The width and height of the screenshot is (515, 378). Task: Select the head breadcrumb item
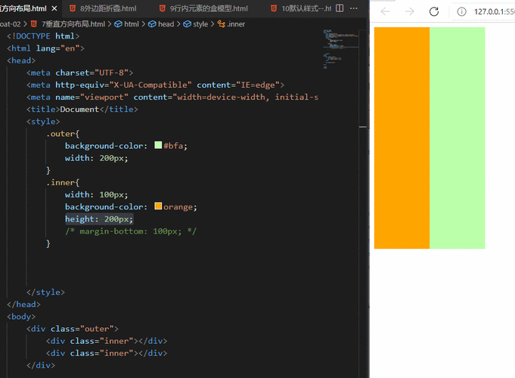click(x=166, y=24)
